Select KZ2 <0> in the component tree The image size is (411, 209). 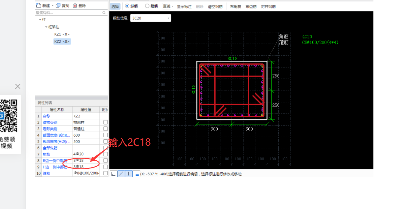coord(62,41)
